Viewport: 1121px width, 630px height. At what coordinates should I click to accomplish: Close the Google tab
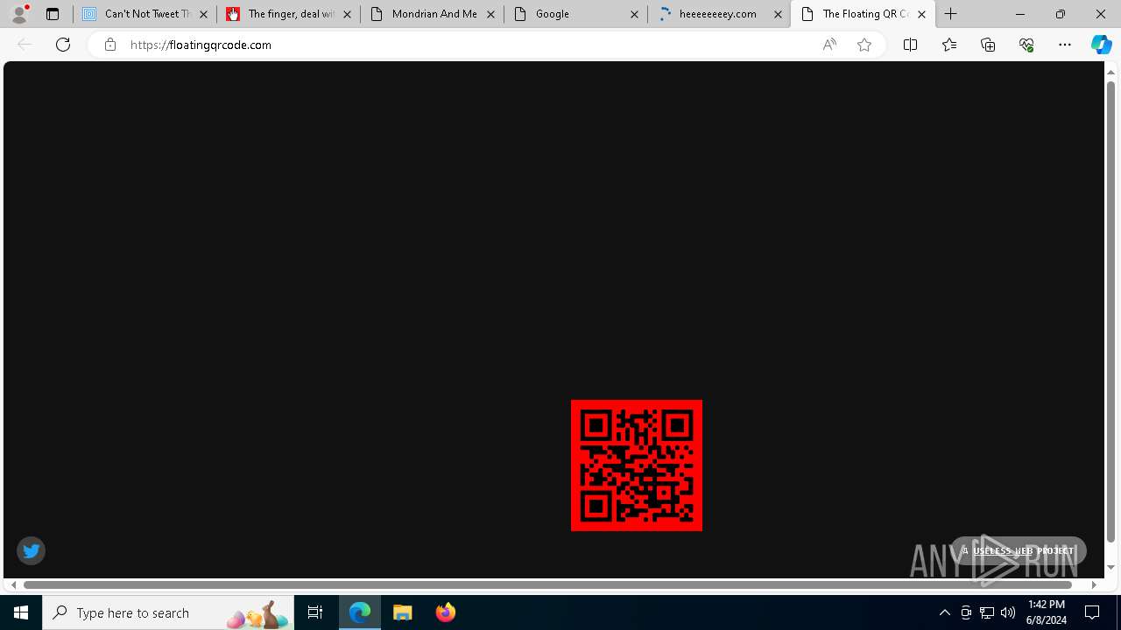[634, 14]
